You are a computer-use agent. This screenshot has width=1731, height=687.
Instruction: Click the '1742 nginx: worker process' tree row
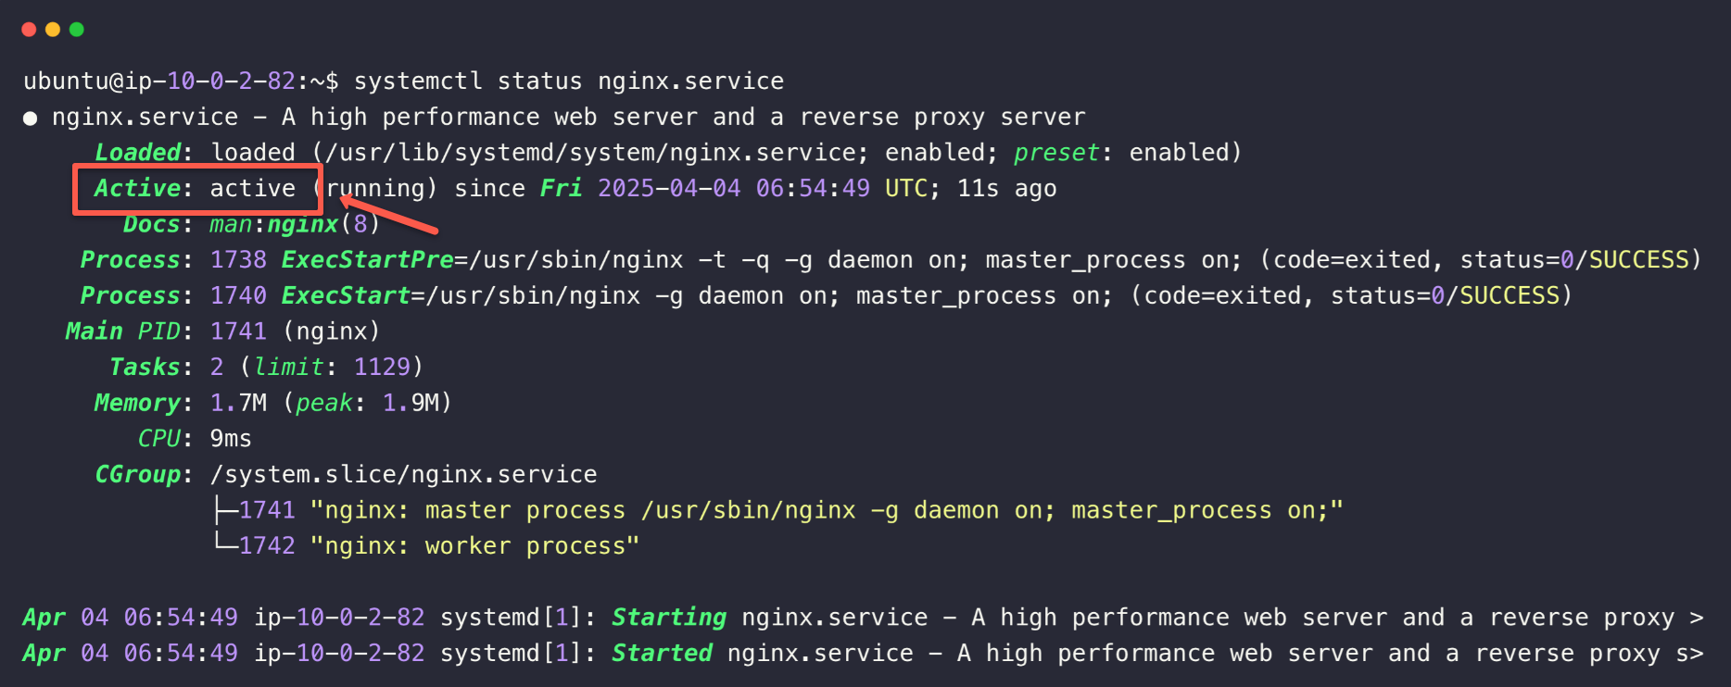426,546
